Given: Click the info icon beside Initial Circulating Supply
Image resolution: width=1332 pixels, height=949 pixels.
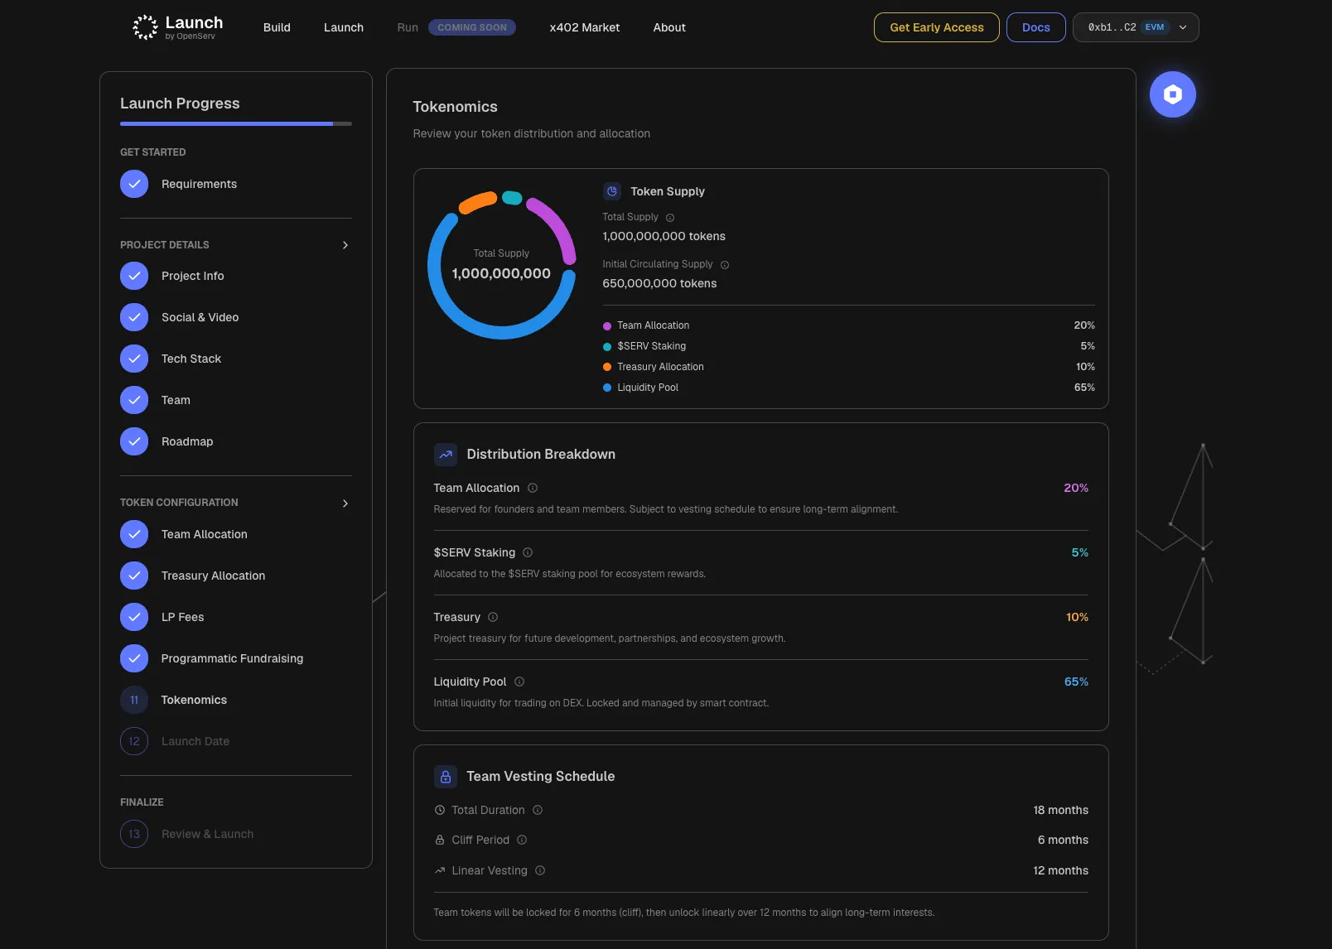Looking at the screenshot, I should pyautogui.click(x=725, y=265).
